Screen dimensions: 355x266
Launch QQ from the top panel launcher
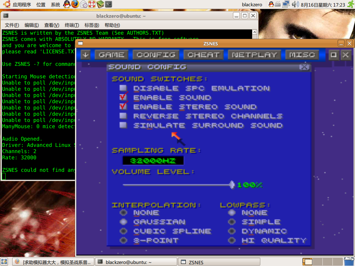click(67, 4)
